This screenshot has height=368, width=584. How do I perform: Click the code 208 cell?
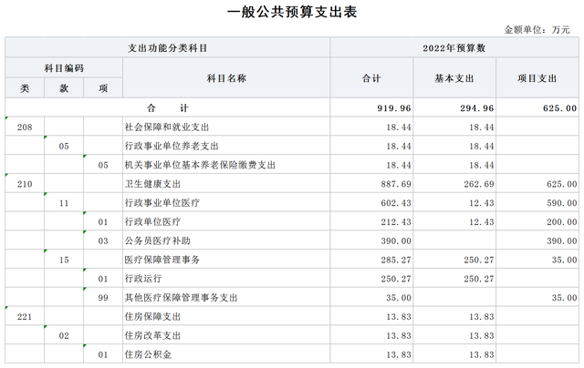coord(25,128)
